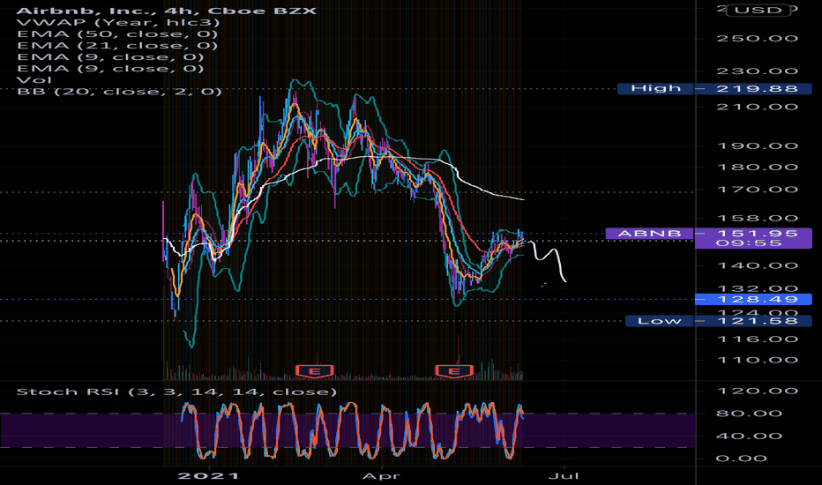Click the 210.00 price axis label
The image size is (822, 485).
pos(757,107)
